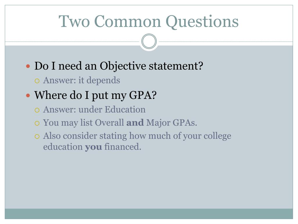Click the word 'Questions' in the title
Image resolution: width=298 pixels, height=224 pixels.
pos(202,22)
